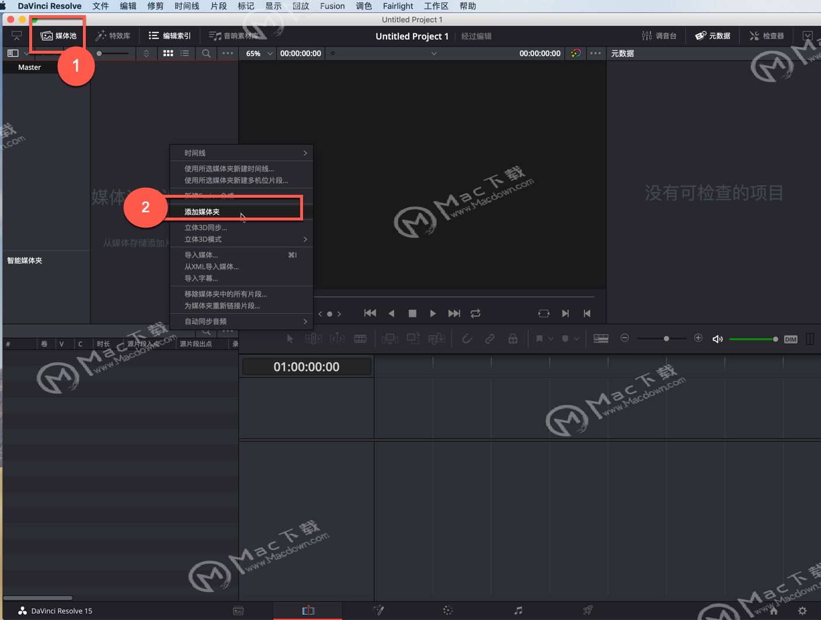Click Play Reverse button
Image resolution: width=821 pixels, height=620 pixels.
392,313
